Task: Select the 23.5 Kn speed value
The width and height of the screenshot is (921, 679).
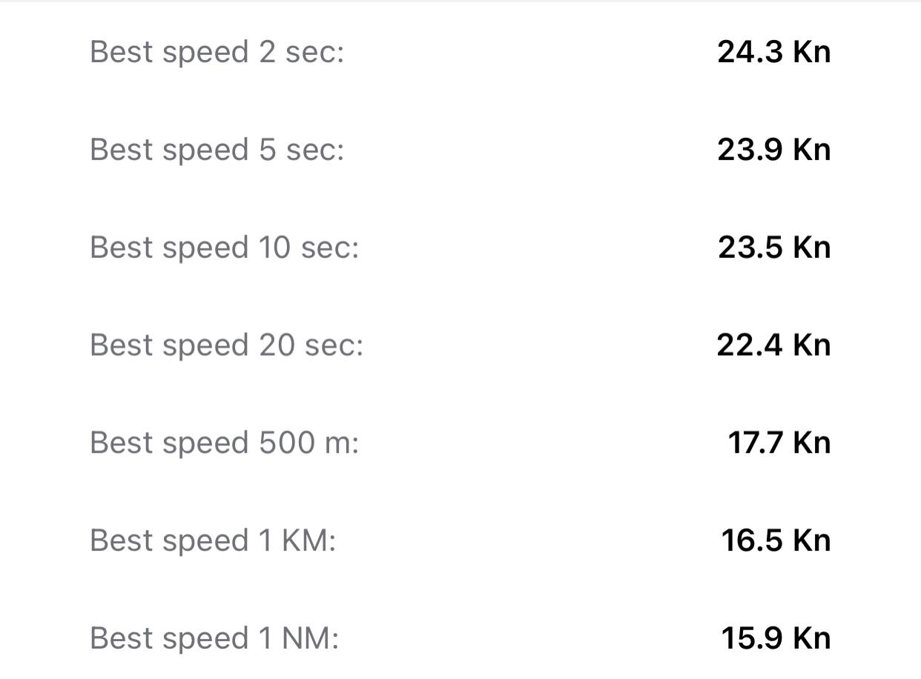Action: 773,248
